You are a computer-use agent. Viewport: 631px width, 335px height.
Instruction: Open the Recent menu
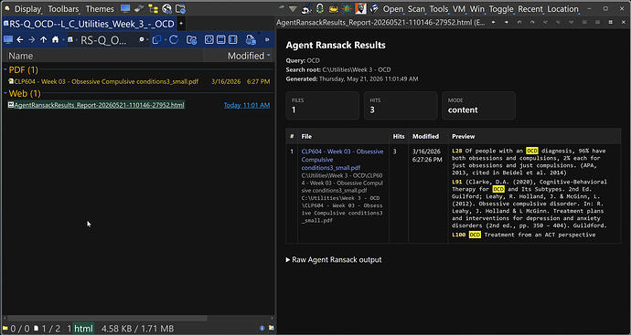point(530,9)
